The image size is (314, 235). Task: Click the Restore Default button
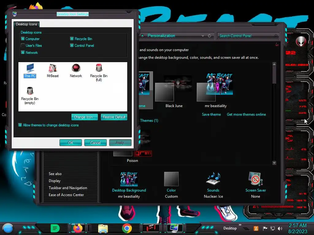(x=114, y=117)
